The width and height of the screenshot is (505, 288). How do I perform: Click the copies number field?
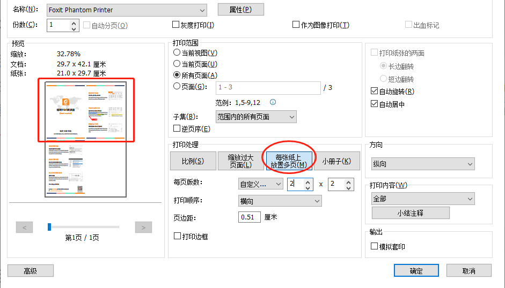(59, 25)
